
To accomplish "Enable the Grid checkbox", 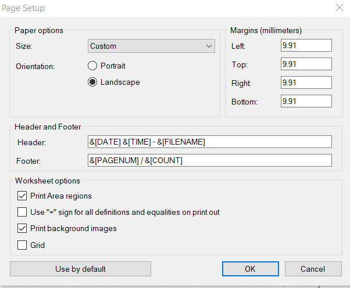I will 22,245.
